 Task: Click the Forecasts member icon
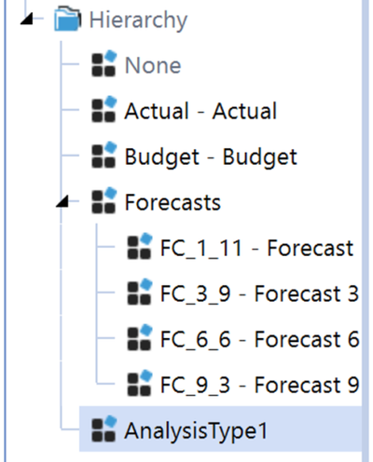coord(104,200)
